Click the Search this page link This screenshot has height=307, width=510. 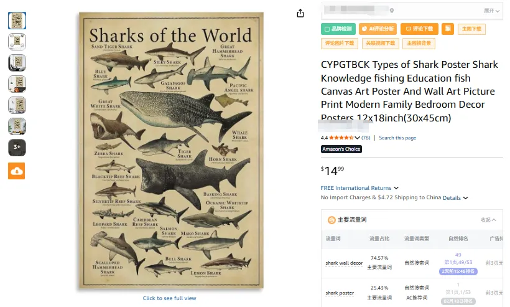(397, 138)
